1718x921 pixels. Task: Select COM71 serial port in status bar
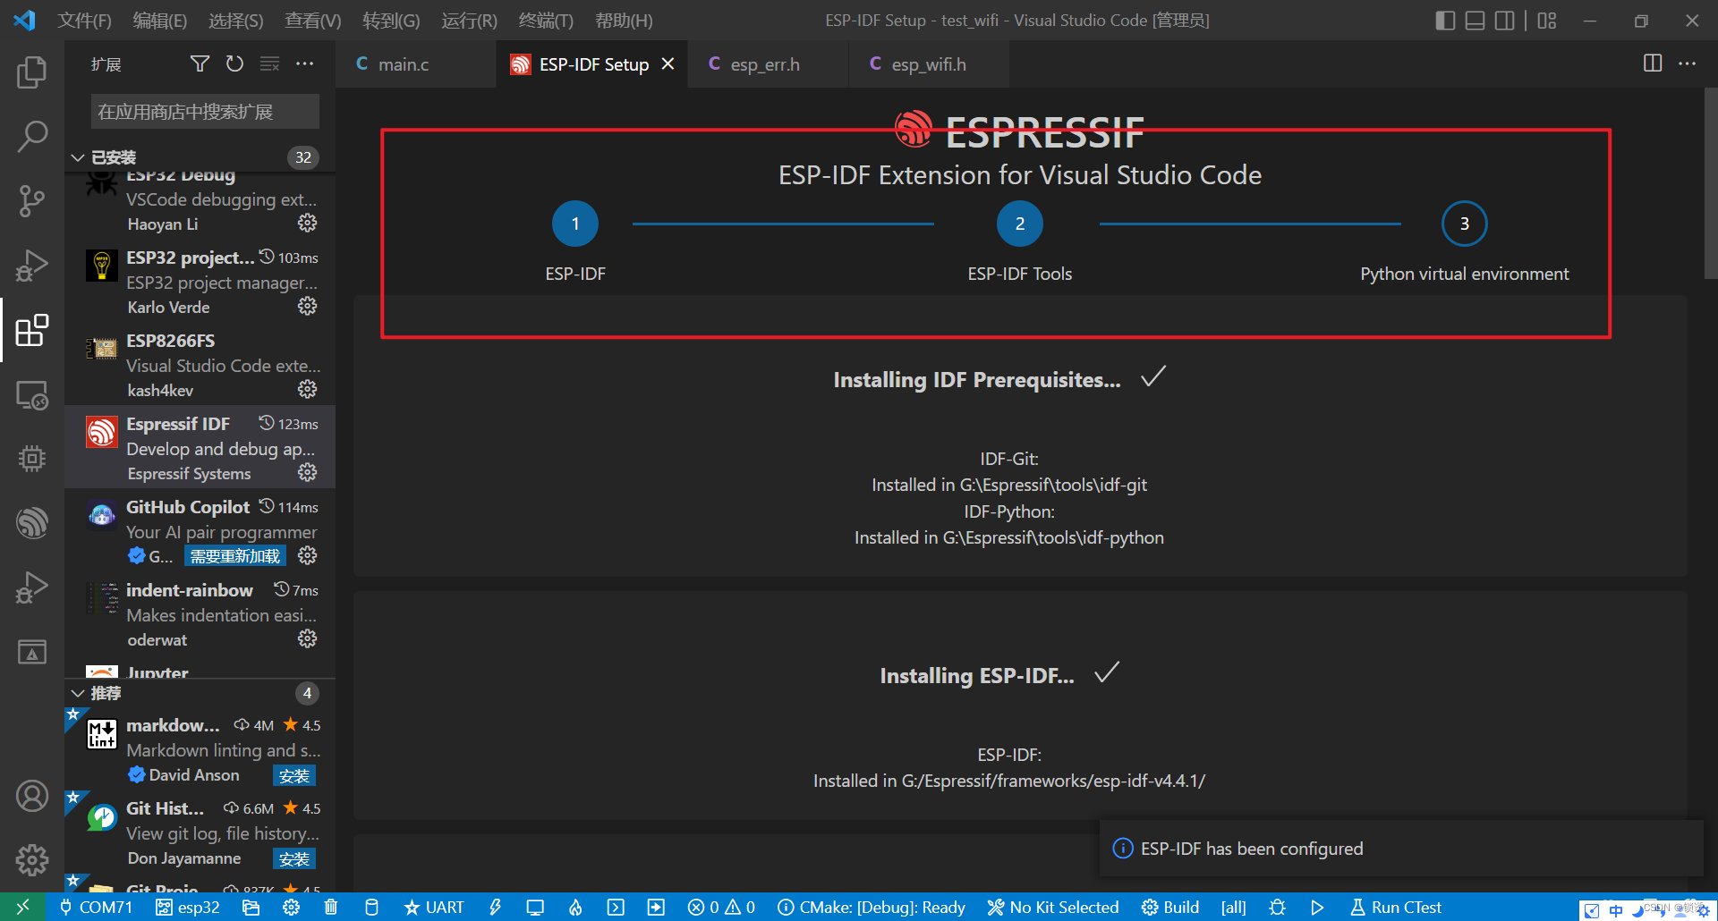coord(96,907)
